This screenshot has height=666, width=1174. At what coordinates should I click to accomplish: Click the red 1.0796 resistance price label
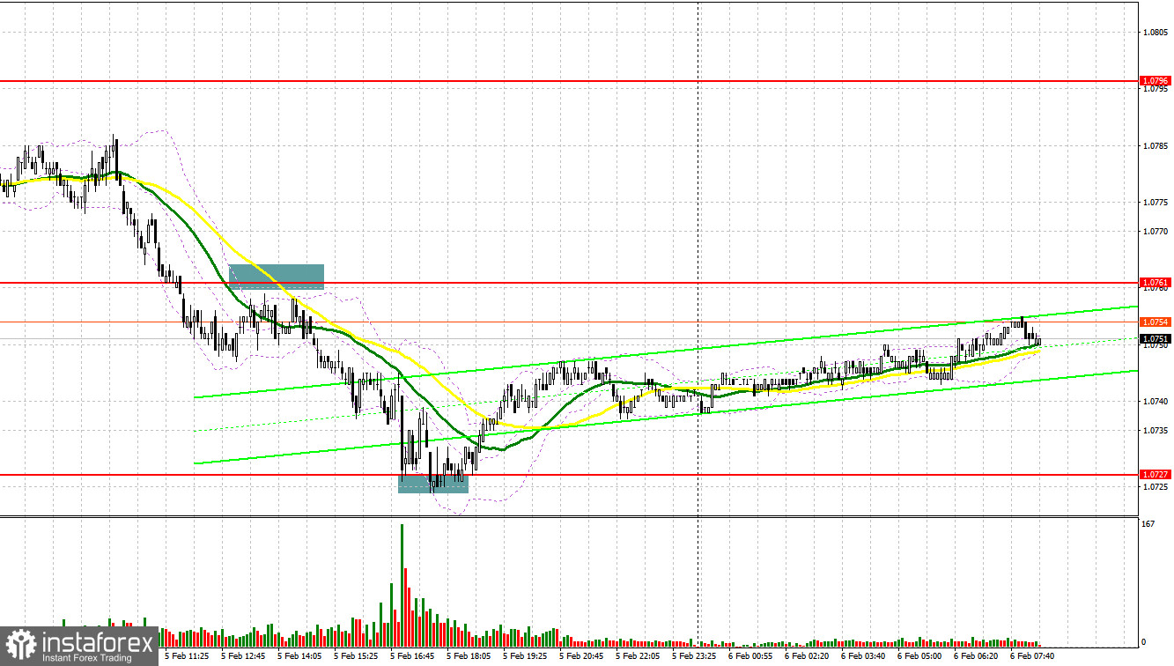click(1155, 81)
